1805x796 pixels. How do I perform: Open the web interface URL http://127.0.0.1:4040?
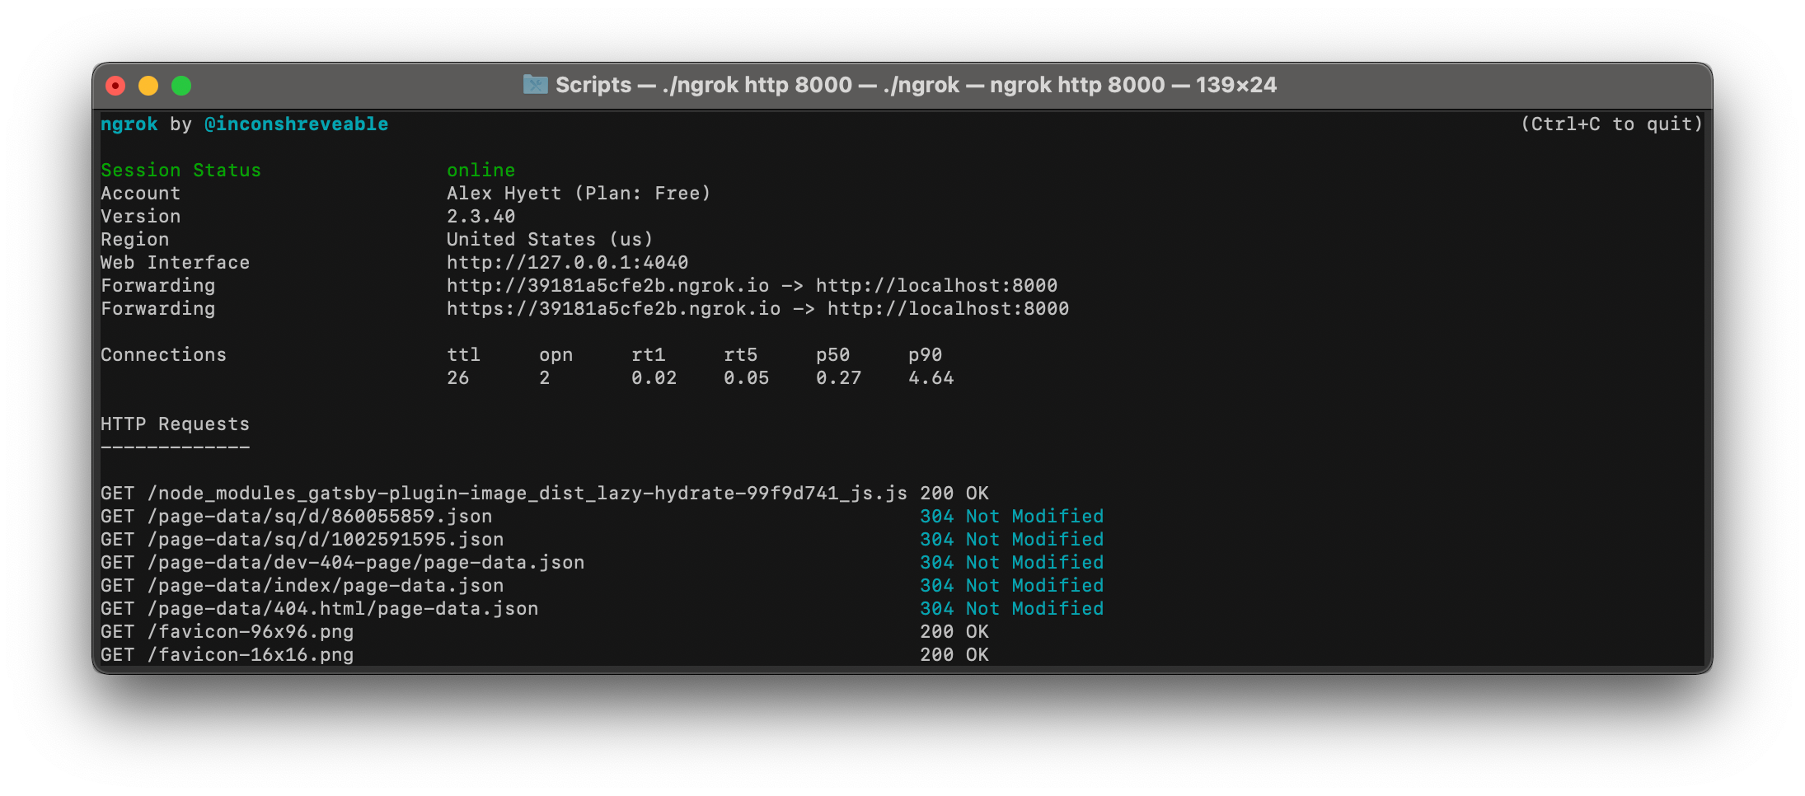tap(567, 263)
